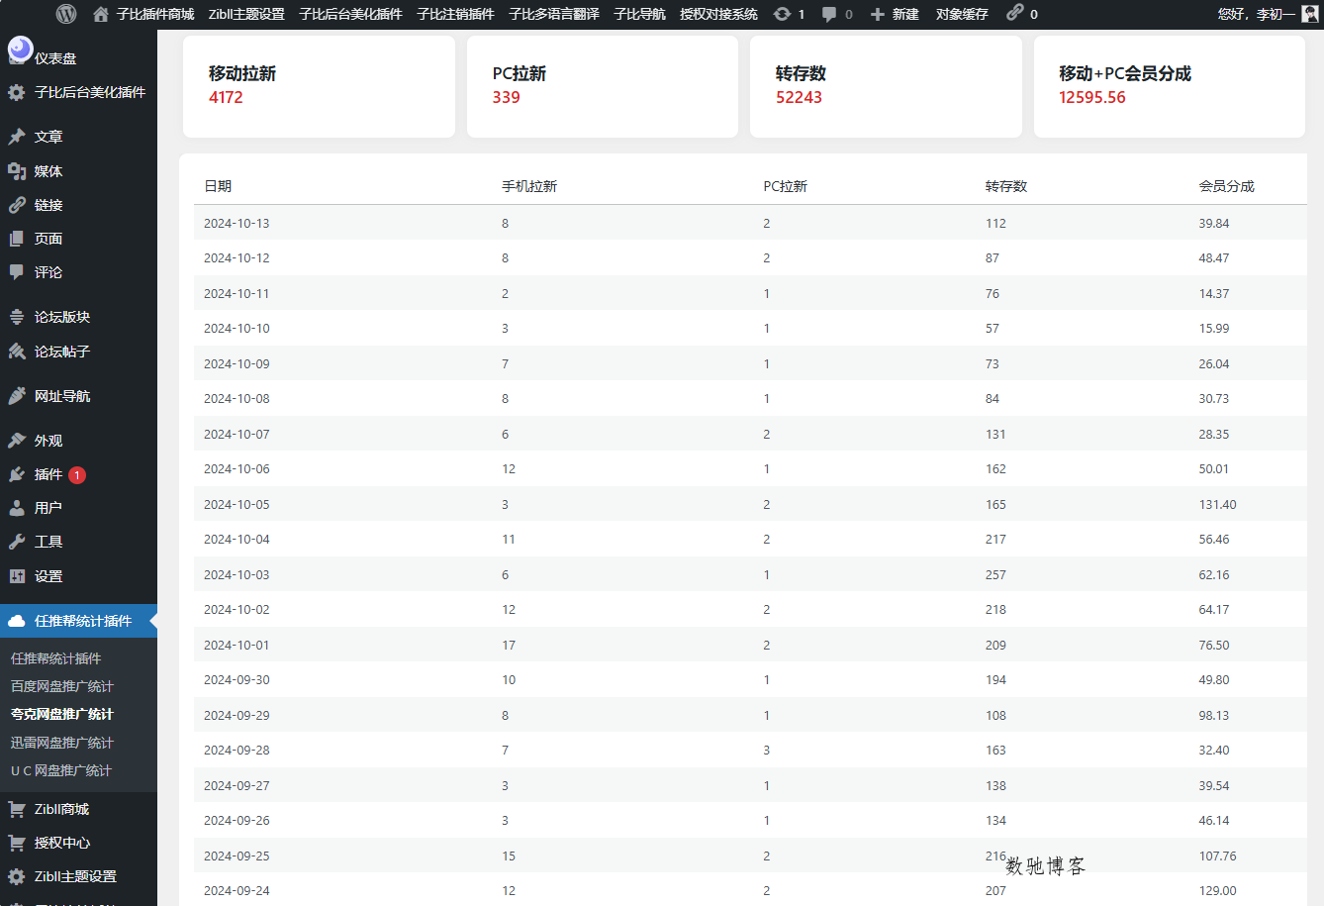Click the sliders icon beside 设置
The width and height of the screenshot is (1324, 906).
point(17,576)
